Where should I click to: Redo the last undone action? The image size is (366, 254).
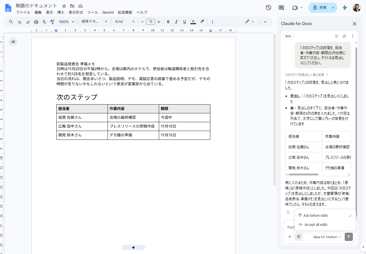coord(28,22)
